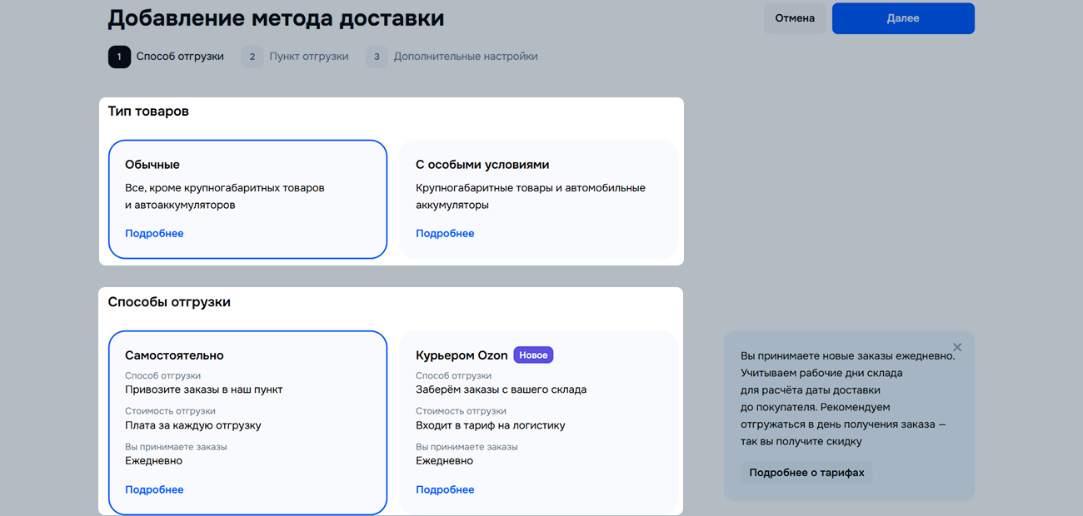Close the daily orders info notice
The height and width of the screenshot is (516, 1083).
click(957, 347)
